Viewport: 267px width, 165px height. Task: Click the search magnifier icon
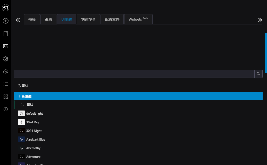pyautogui.click(x=258, y=74)
